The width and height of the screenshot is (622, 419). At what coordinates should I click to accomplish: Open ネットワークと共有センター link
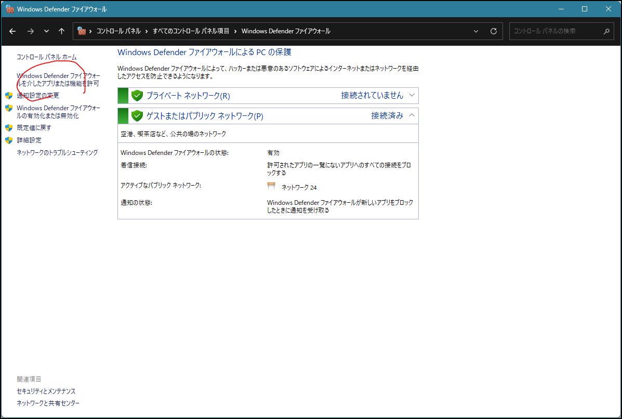pyautogui.click(x=48, y=403)
